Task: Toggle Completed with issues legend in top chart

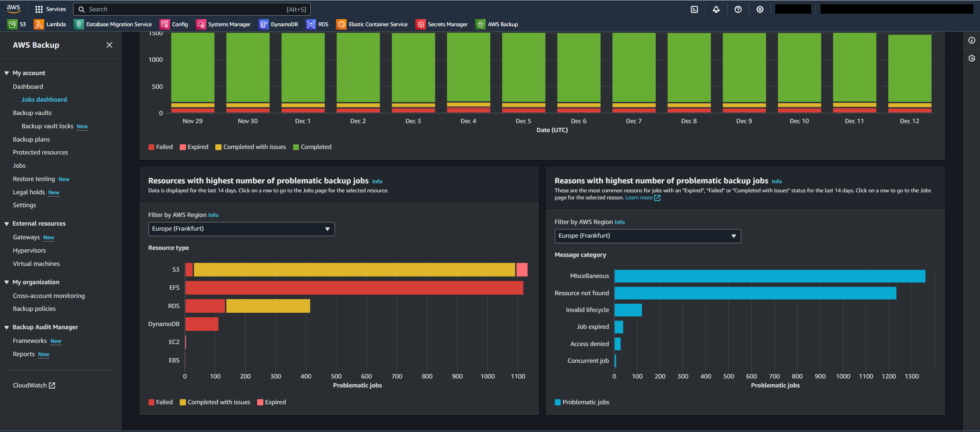Action: [251, 147]
